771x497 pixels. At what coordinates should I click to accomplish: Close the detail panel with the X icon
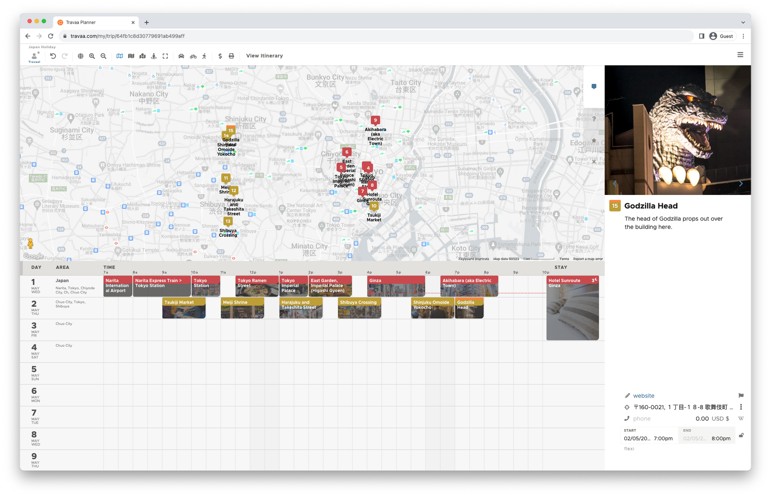pyautogui.click(x=594, y=162)
